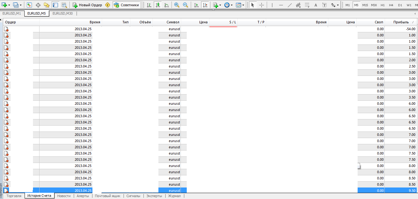418x199 pixels.
Task: Select the Trendline drawing tool
Action: (x=290, y=5)
